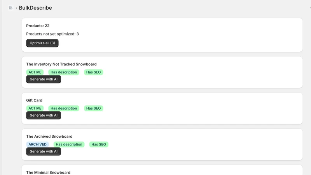Click the blue ARCHIVED status badge
Image resolution: width=311 pixels, height=175 pixels.
click(x=37, y=144)
